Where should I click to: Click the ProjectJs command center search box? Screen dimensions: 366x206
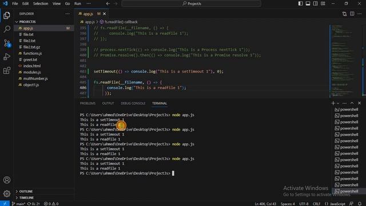pyautogui.click(x=192, y=3)
